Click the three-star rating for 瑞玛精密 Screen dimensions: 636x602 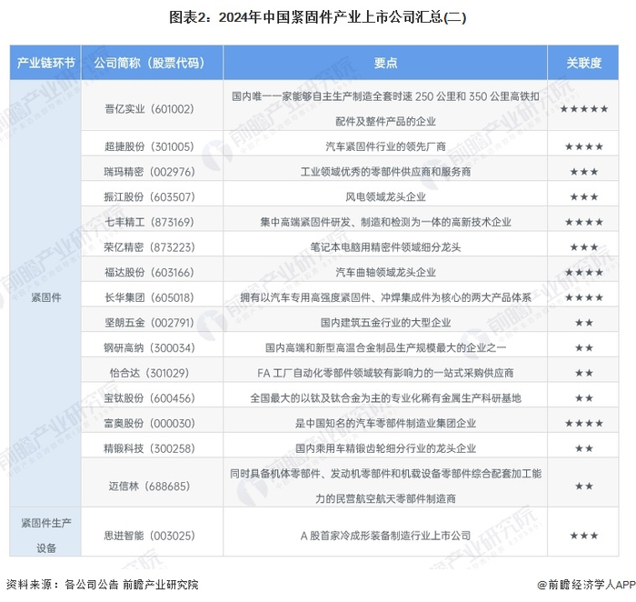[x=583, y=172]
